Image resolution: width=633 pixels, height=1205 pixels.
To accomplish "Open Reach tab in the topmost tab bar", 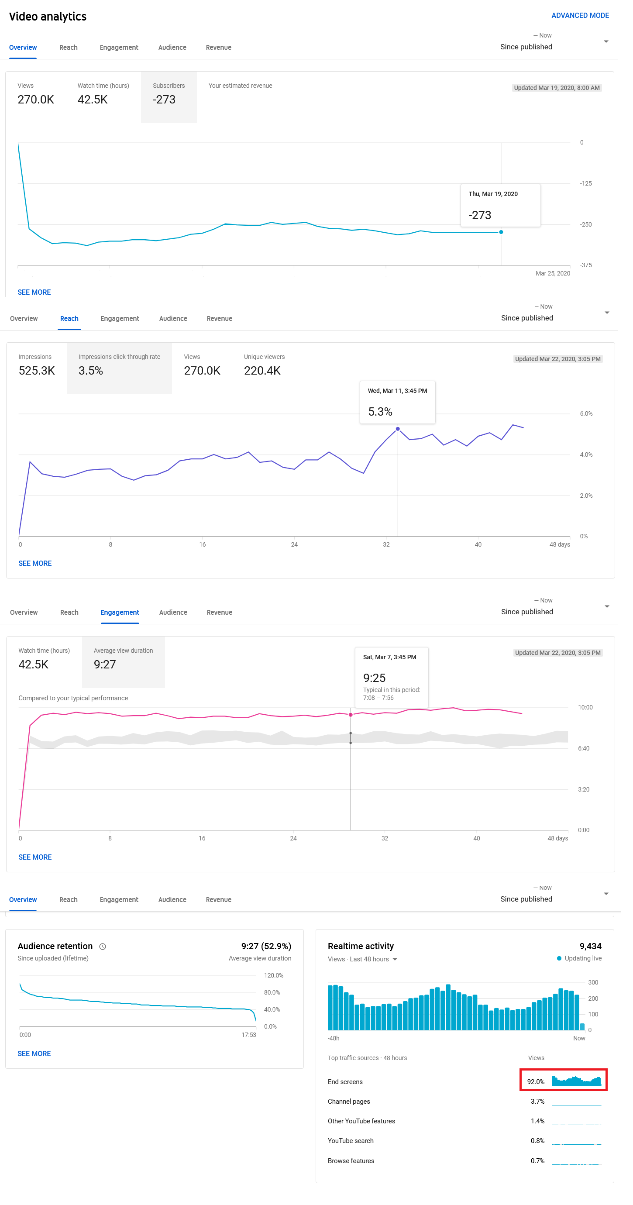I will (x=68, y=47).
